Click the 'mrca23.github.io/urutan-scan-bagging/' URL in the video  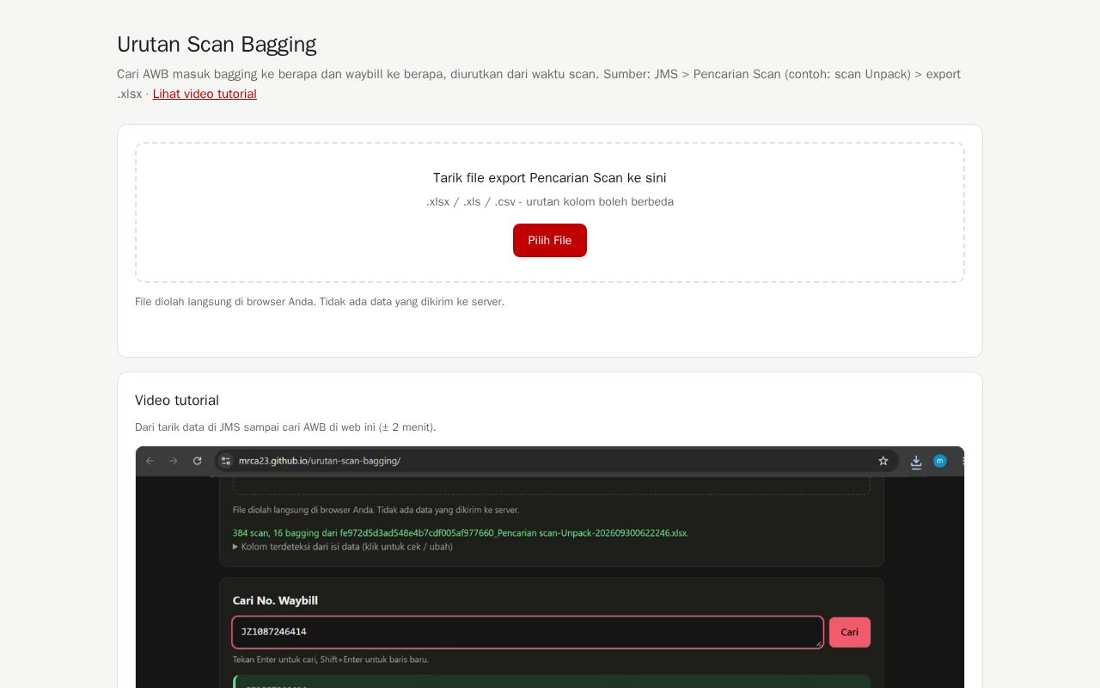[320, 461]
